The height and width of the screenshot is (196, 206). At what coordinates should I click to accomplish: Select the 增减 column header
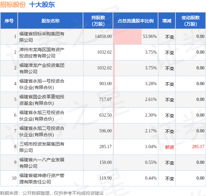pyautogui.click(x=167, y=21)
